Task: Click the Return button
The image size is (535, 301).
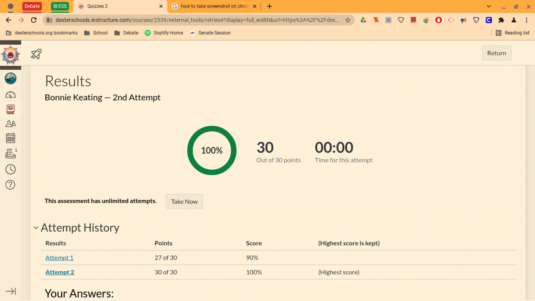Action: (x=497, y=53)
